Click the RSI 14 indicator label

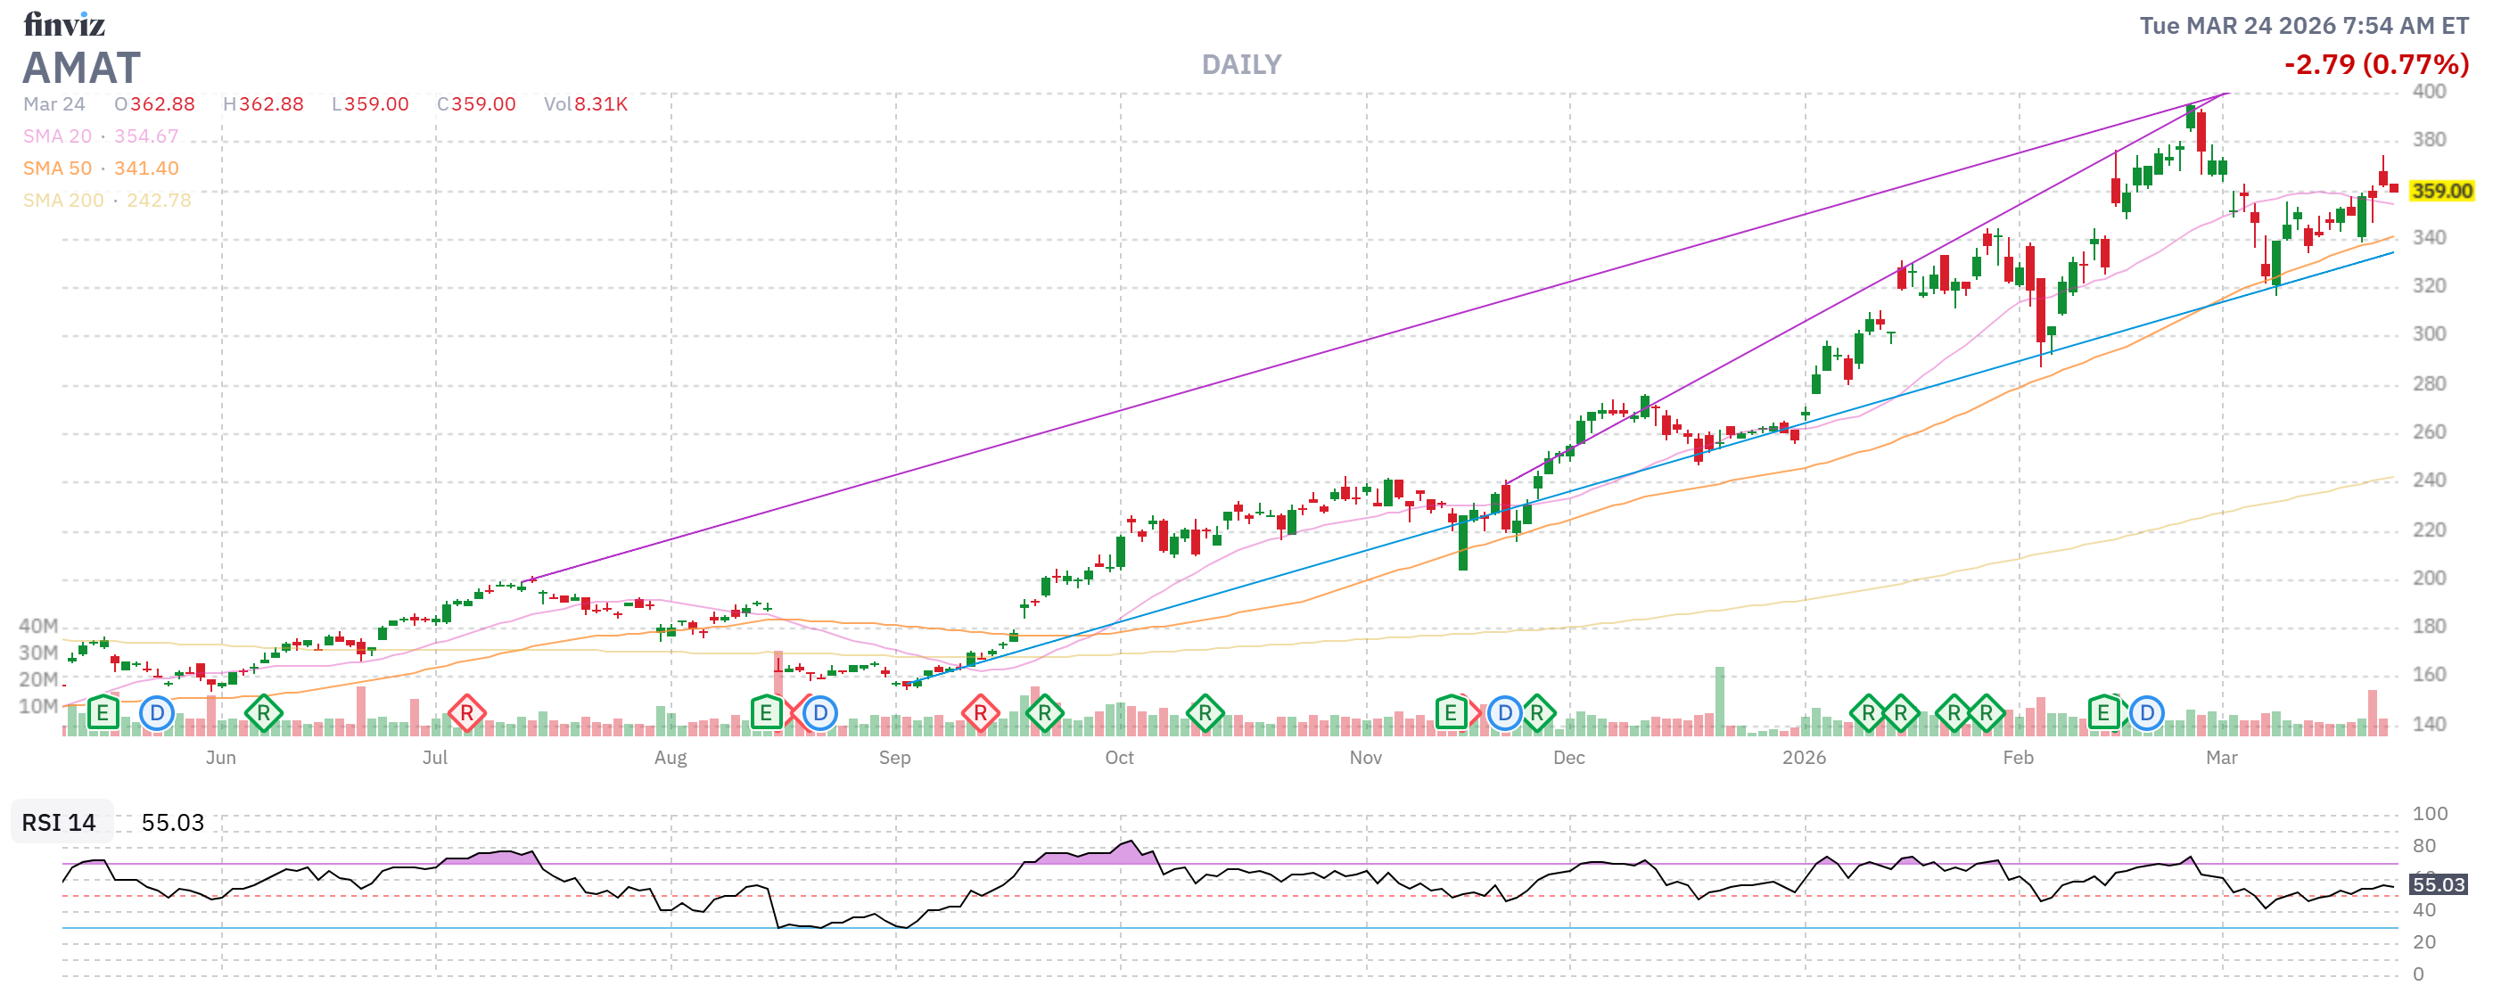click(x=59, y=822)
